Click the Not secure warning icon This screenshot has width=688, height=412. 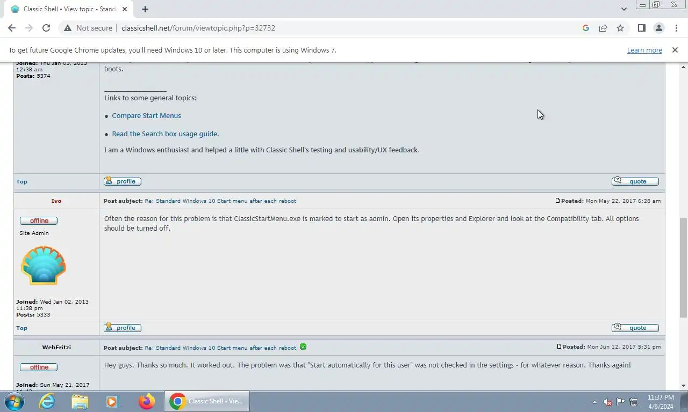coord(67,28)
